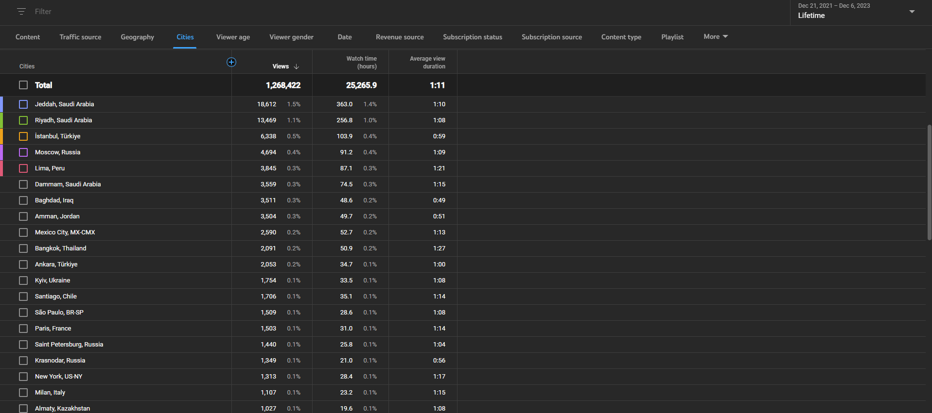Check the Milan, Italy checkbox

pyautogui.click(x=23, y=393)
